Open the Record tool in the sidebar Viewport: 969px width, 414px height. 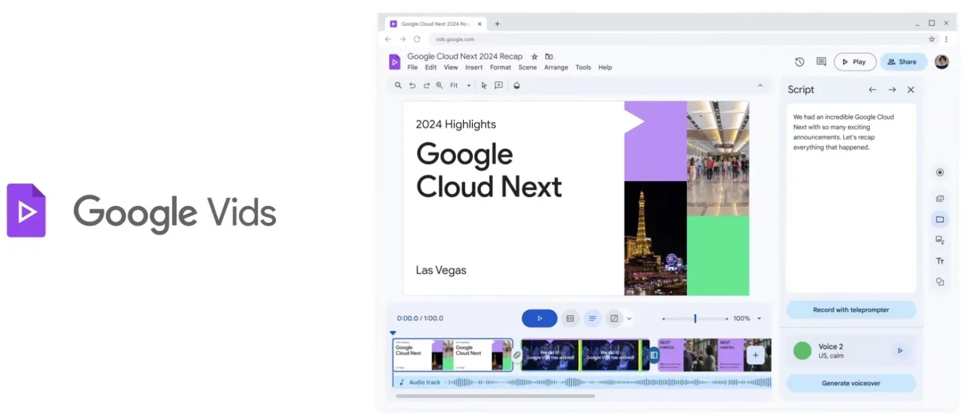tap(940, 172)
